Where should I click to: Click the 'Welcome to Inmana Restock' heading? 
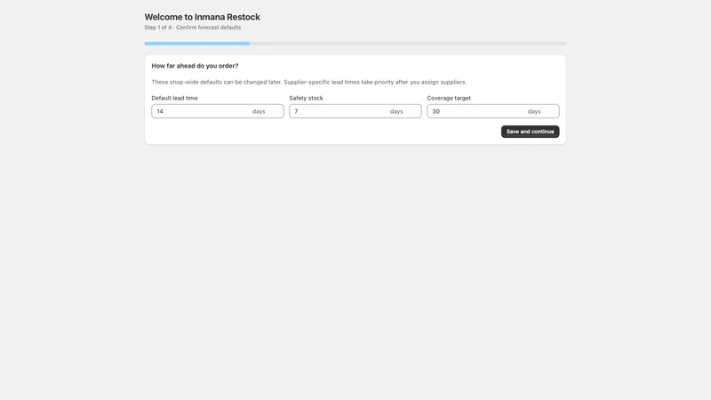click(203, 17)
